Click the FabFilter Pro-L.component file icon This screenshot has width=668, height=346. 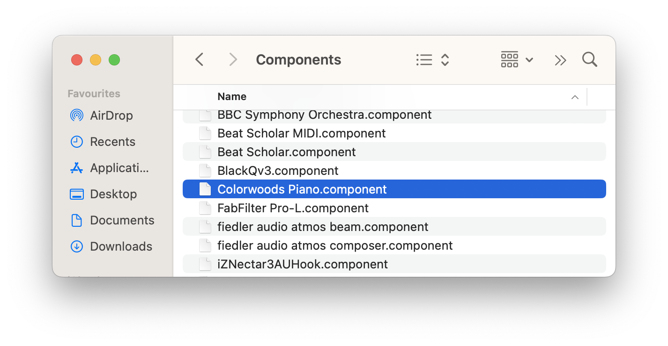pos(205,208)
